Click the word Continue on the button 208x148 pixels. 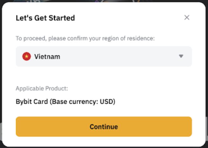104,127
